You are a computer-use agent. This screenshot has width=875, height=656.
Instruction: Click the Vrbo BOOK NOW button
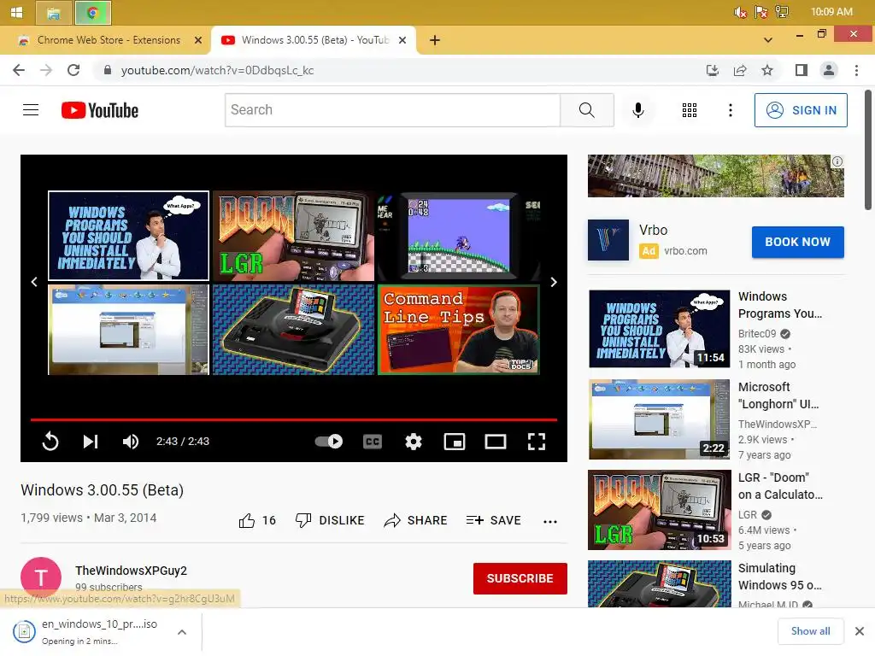(797, 242)
